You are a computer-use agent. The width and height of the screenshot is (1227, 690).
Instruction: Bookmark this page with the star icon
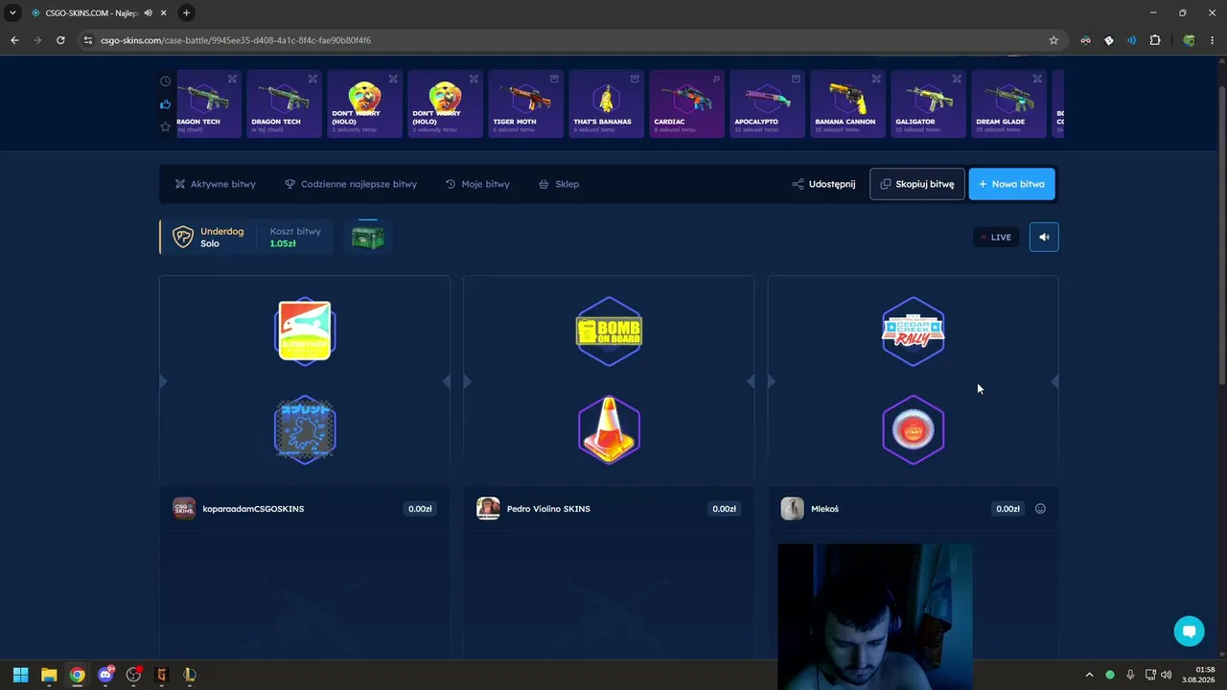click(x=1053, y=40)
